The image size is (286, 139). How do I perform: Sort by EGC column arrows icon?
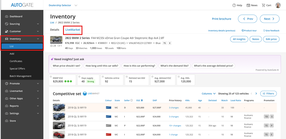142,100
